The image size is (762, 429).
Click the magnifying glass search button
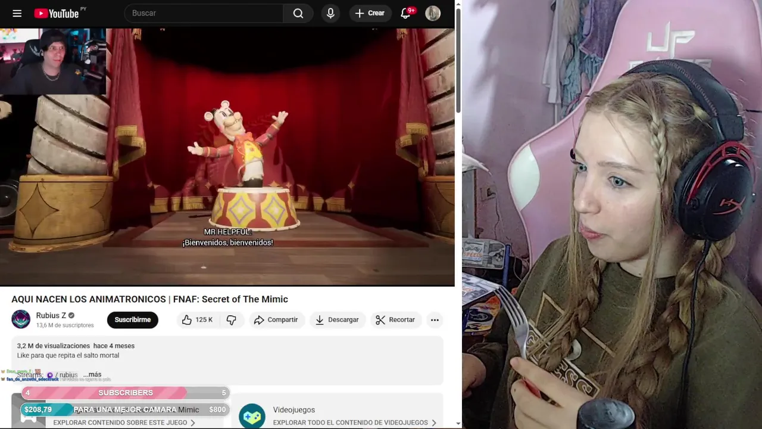click(298, 13)
